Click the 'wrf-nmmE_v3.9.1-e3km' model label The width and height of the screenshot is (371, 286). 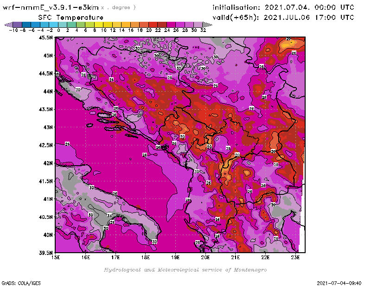pyautogui.click(x=51, y=7)
